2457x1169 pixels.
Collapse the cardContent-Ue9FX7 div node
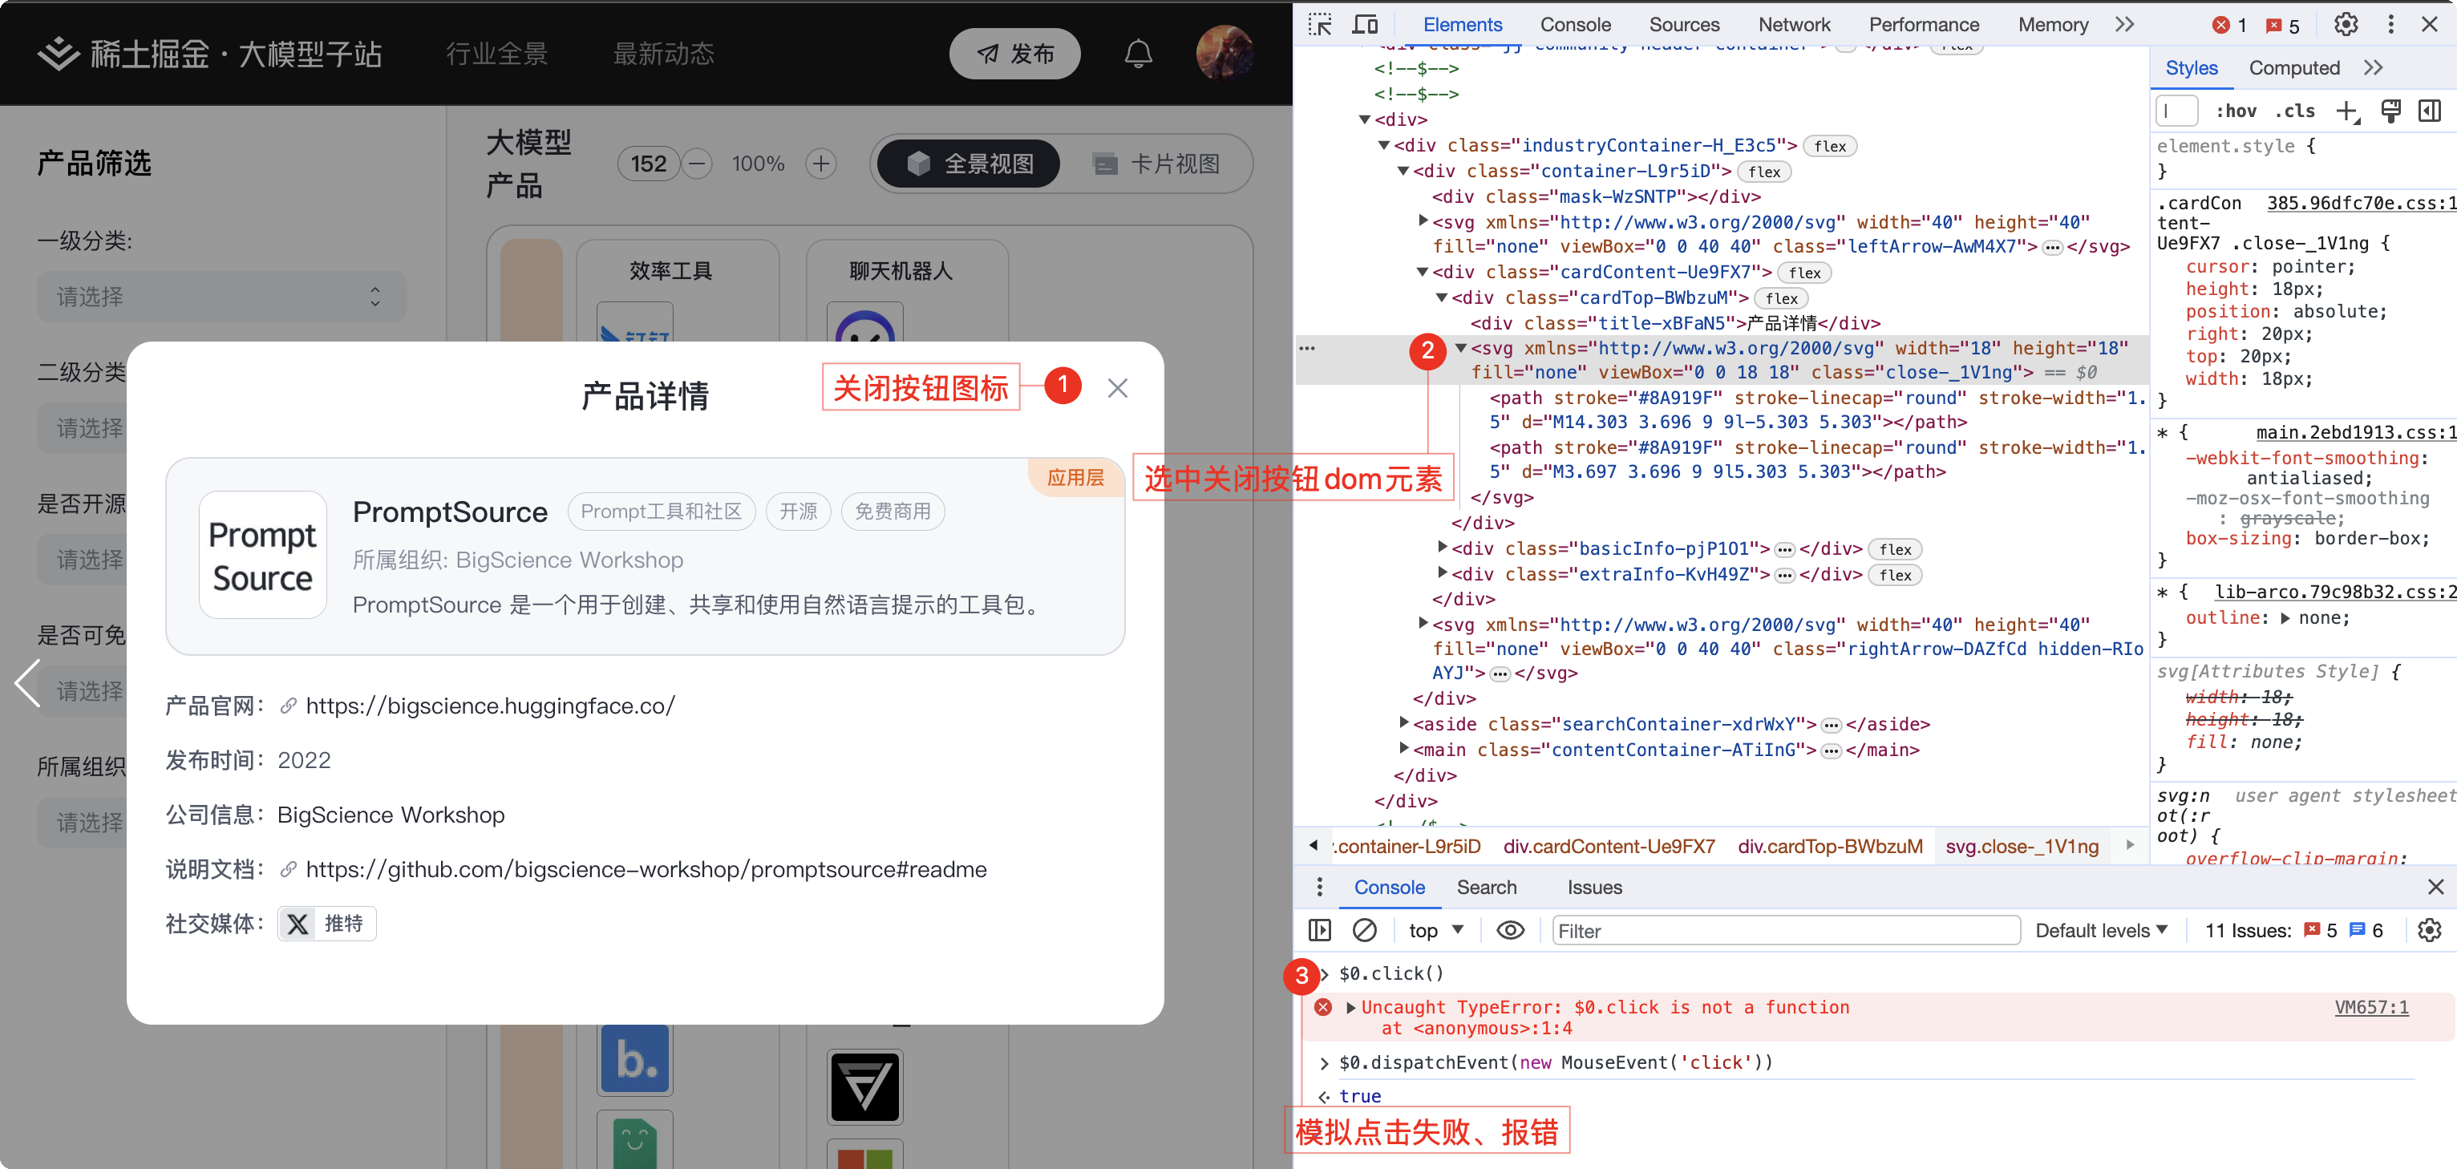[x=1422, y=272]
